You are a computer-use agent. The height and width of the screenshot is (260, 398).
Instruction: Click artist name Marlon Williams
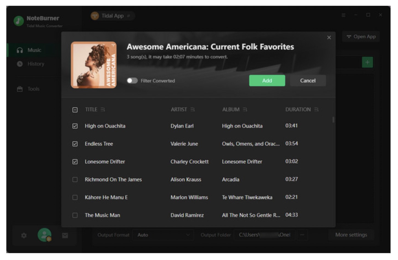tap(189, 197)
